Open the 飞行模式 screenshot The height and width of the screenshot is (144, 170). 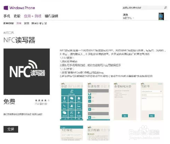pos(71,133)
